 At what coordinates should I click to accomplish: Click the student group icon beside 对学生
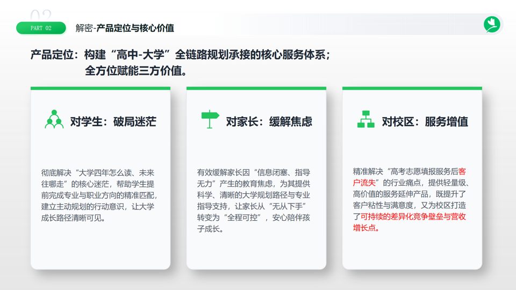coord(54,119)
